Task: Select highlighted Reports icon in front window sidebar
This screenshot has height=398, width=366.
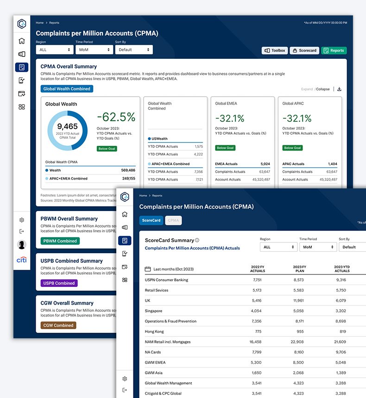Action: pos(125,240)
